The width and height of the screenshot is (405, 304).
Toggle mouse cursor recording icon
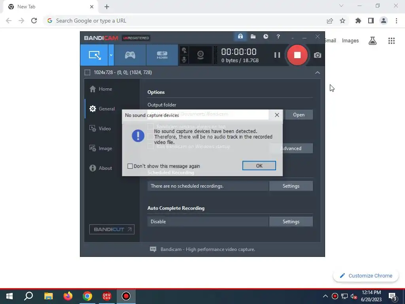click(184, 50)
